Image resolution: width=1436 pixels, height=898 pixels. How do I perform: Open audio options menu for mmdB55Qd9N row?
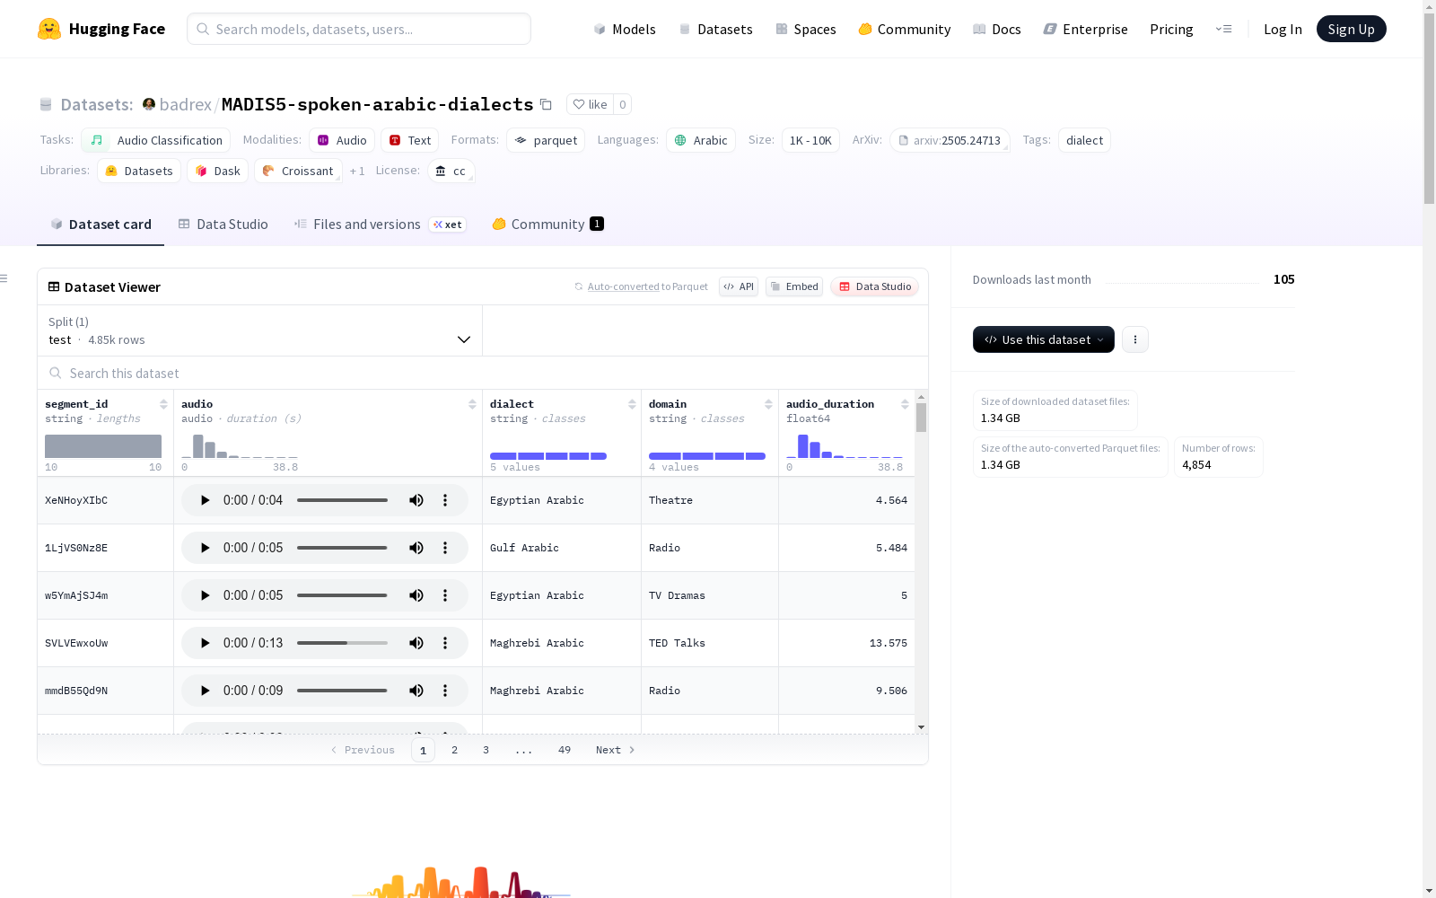tap(445, 691)
